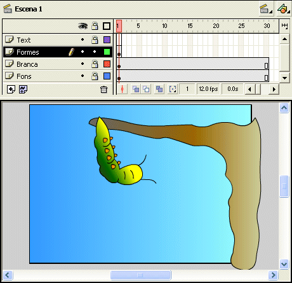Click the 12.0 fps frame rate box
This screenshot has height=283, width=292.
click(x=208, y=89)
